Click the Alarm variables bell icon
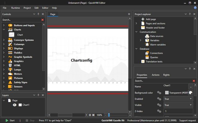Viewport: 198px width, 123px height. tap(147, 45)
